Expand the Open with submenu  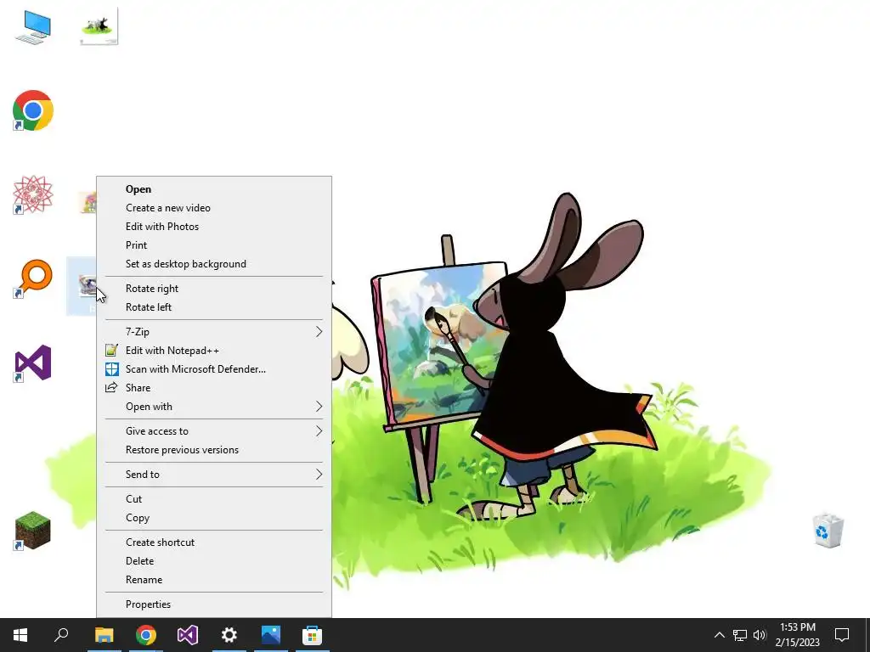tap(213, 407)
